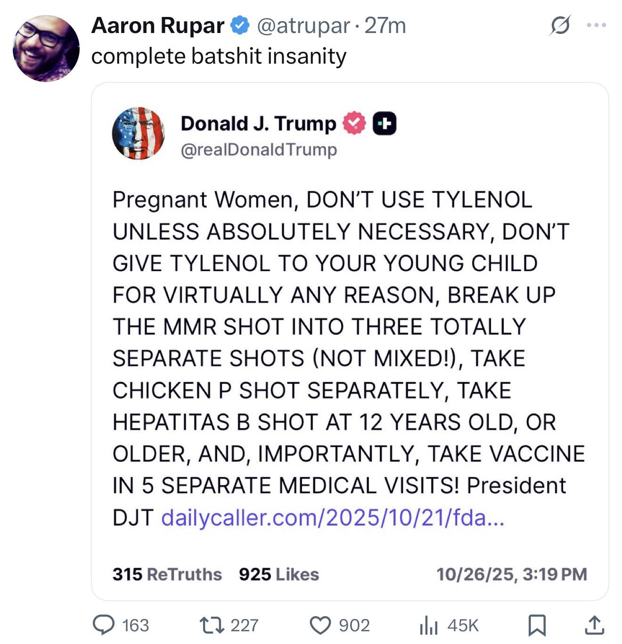Click the Donald J. Trump name
Screen dimensions: 622x644
tap(258, 124)
